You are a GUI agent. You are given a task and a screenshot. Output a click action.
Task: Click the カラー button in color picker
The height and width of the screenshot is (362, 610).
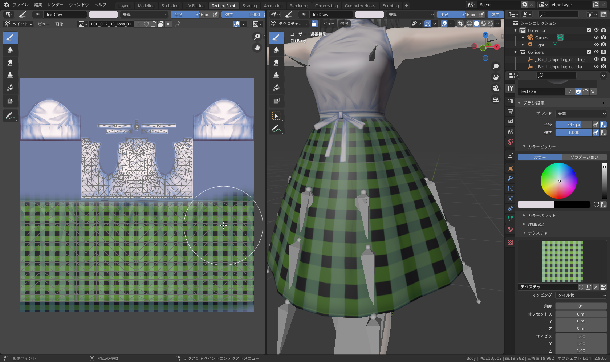point(540,157)
